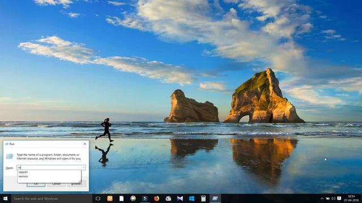362x203 pixels.
Task: Open the dark blue app icon with underline
Action: 145,198
